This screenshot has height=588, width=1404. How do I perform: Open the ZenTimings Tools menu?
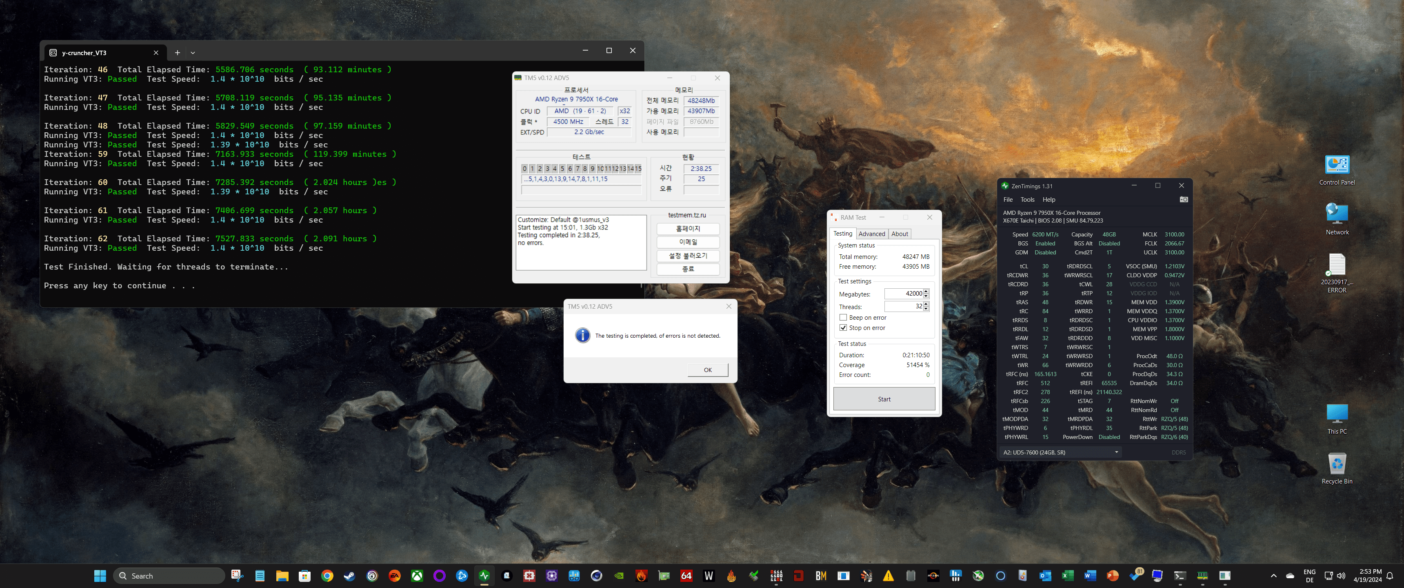(1027, 200)
